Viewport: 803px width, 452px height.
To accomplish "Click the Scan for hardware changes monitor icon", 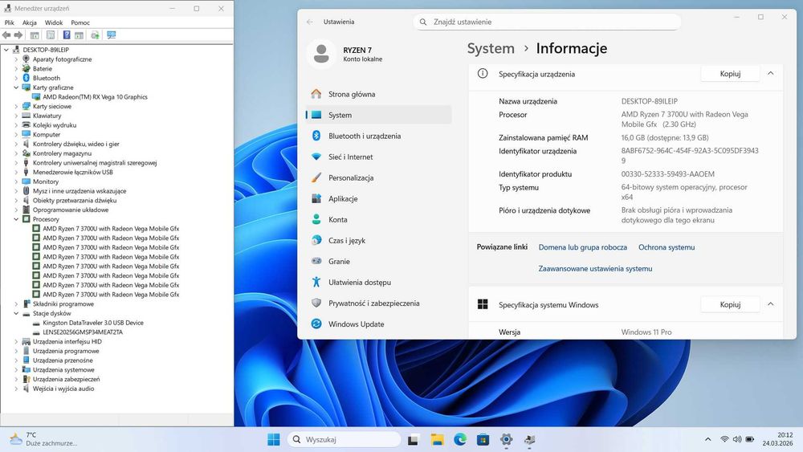I will 111,35.
